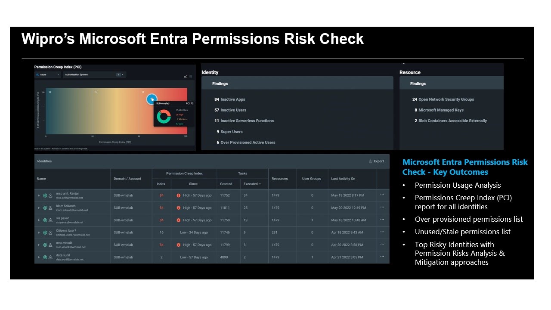This screenshot has height=310, width=551.
Task: Open more options for Citizens User7
Action: tap(382, 232)
